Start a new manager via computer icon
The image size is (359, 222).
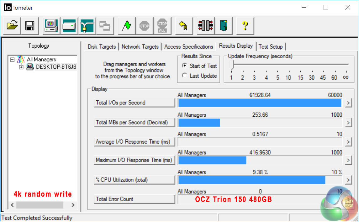pyautogui.click(x=51, y=26)
